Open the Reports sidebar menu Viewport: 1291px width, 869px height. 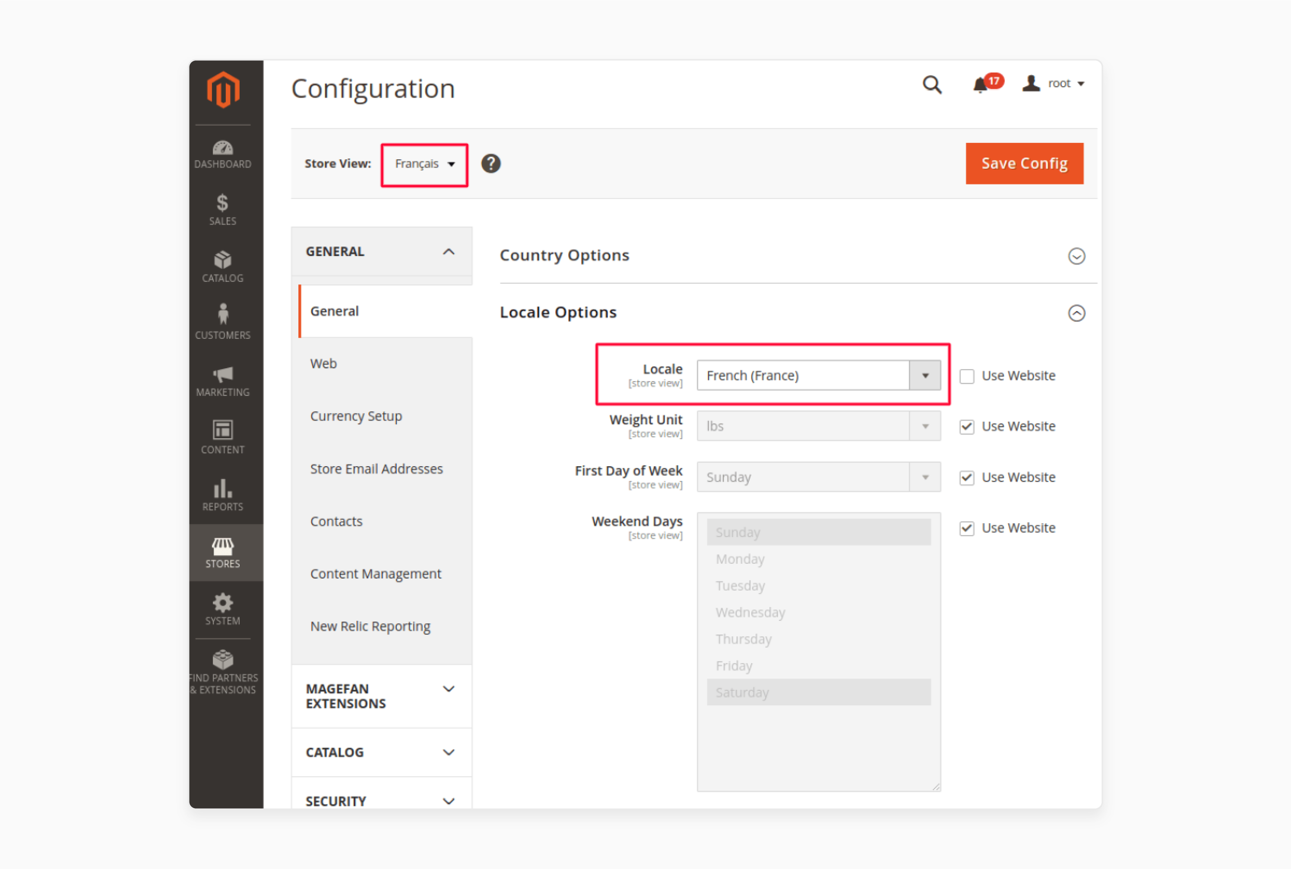tap(223, 495)
